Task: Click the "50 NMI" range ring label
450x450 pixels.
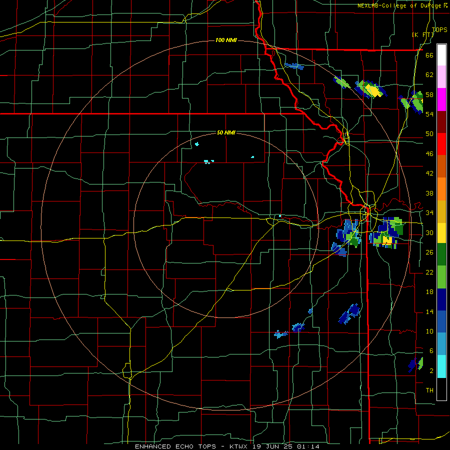Action: [x=226, y=132]
